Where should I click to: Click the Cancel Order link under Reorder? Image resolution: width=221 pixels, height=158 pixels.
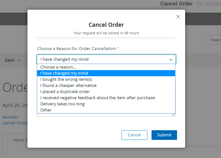click(15, 123)
